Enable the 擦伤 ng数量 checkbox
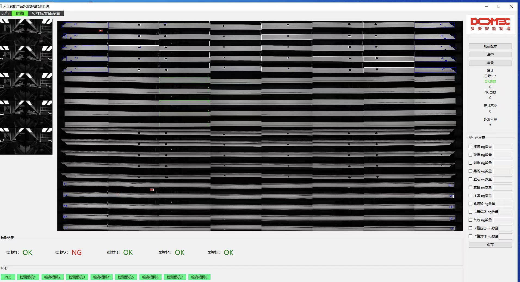520x282 pixels. click(x=470, y=147)
